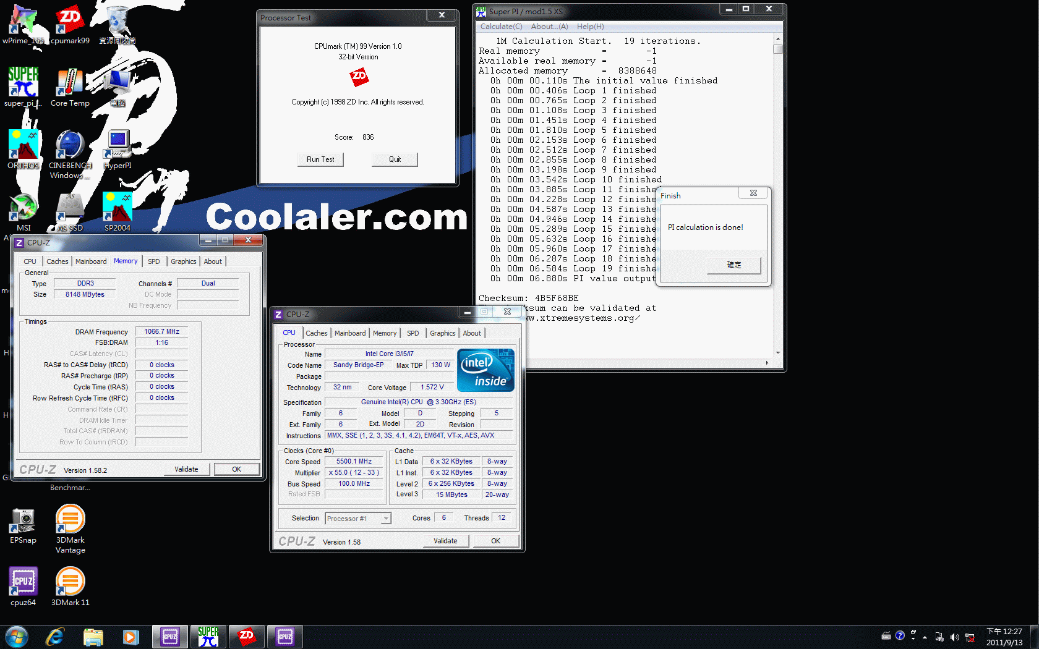Open the cpuz64 desktop shortcut
Screen dimensions: 1039x649
click(24, 587)
